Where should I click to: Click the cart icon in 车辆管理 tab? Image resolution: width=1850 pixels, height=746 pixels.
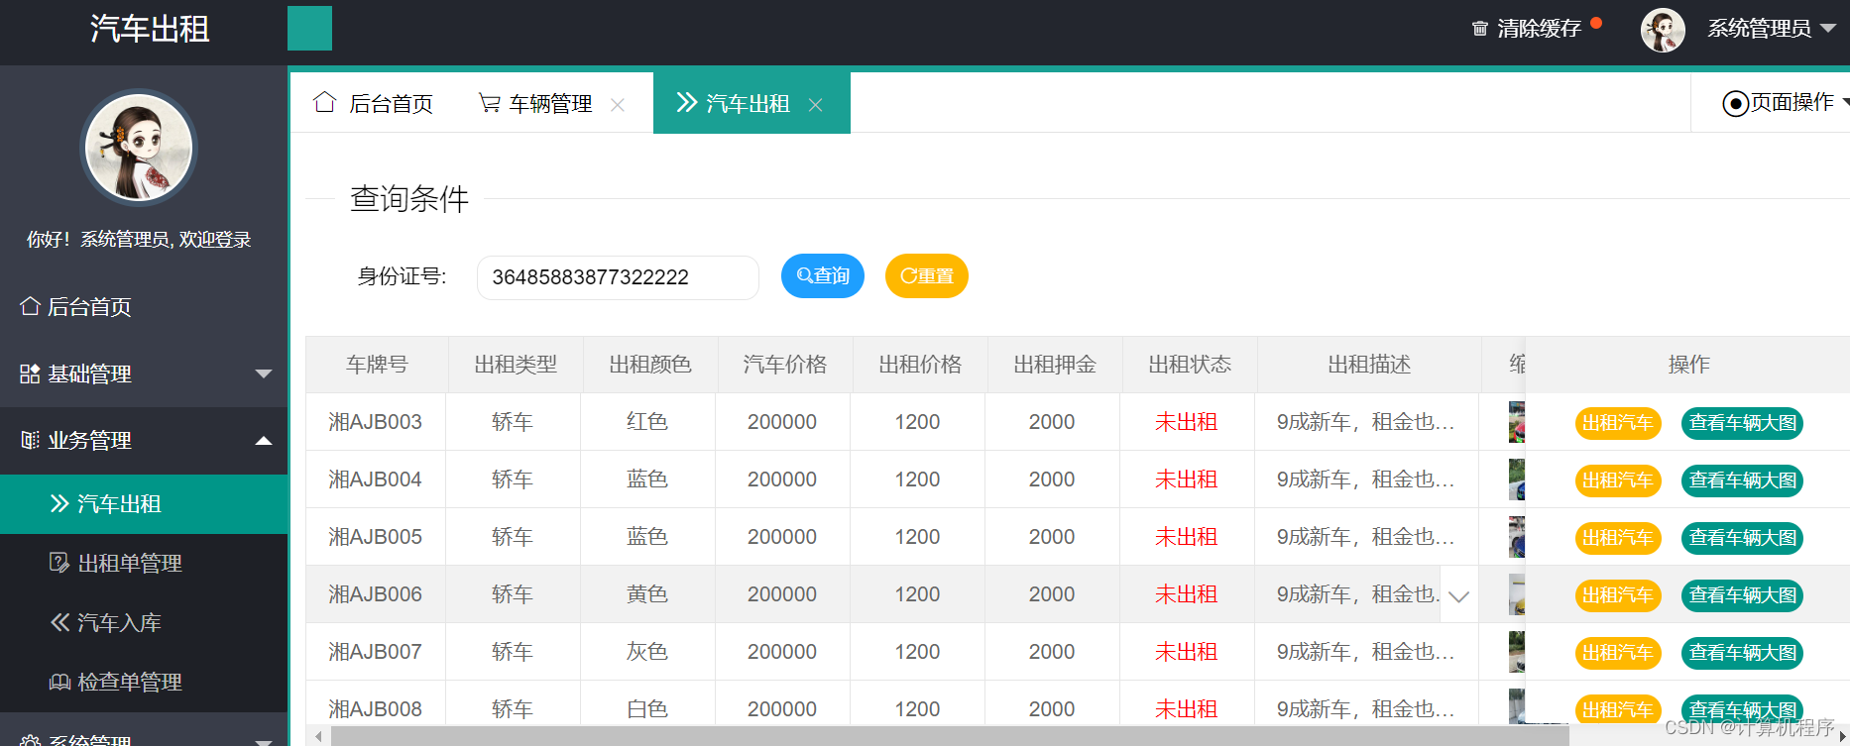tap(490, 103)
